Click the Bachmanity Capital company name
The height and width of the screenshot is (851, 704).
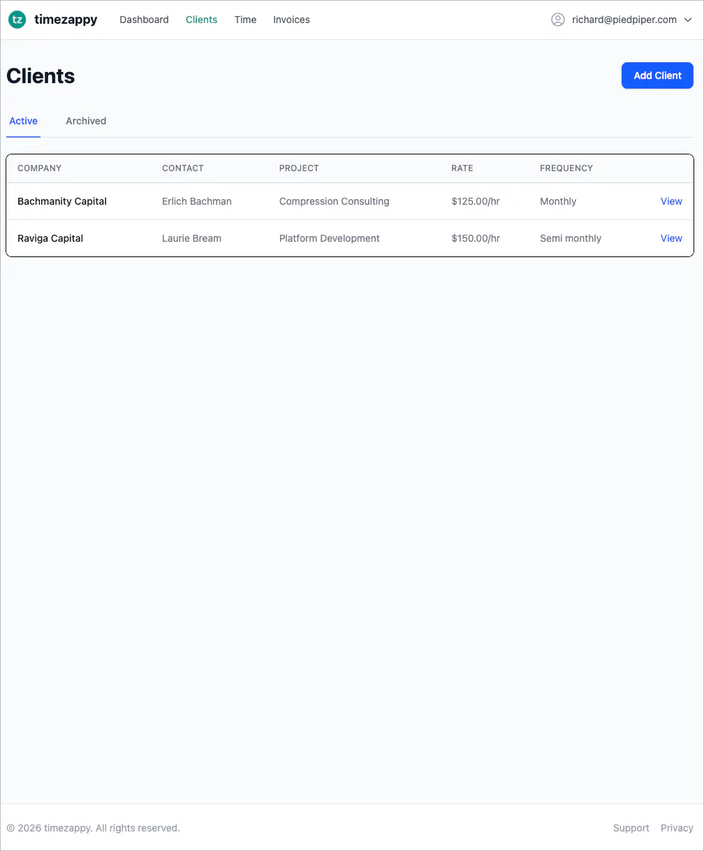tap(62, 201)
